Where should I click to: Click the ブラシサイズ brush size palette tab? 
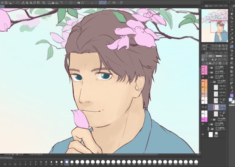click(x=6, y=158)
